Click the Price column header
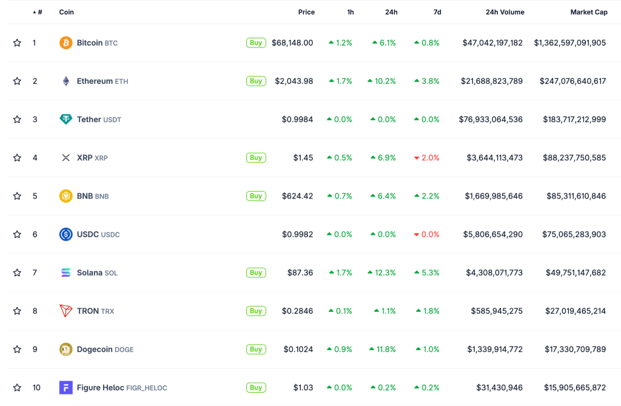621x406 pixels. tap(306, 12)
